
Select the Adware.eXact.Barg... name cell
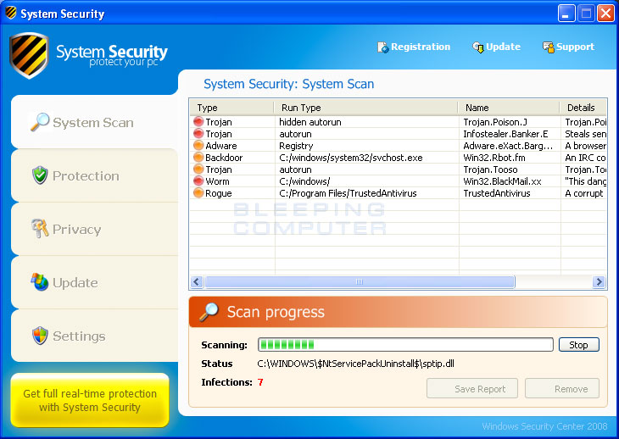click(508, 146)
